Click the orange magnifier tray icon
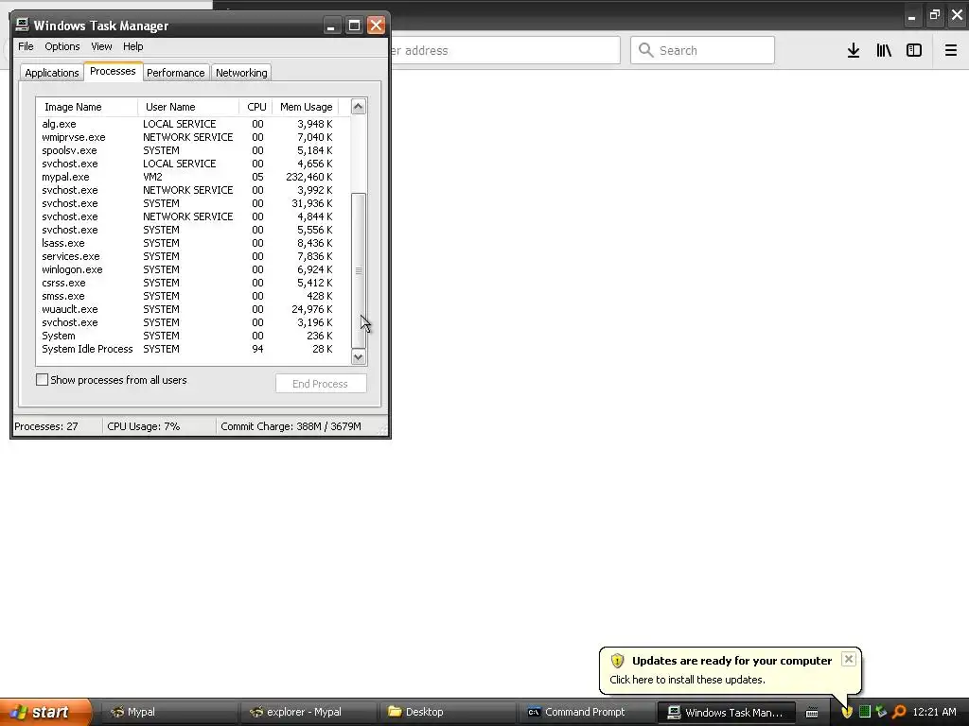Viewport: 969px width, 726px height. (x=899, y=712)
